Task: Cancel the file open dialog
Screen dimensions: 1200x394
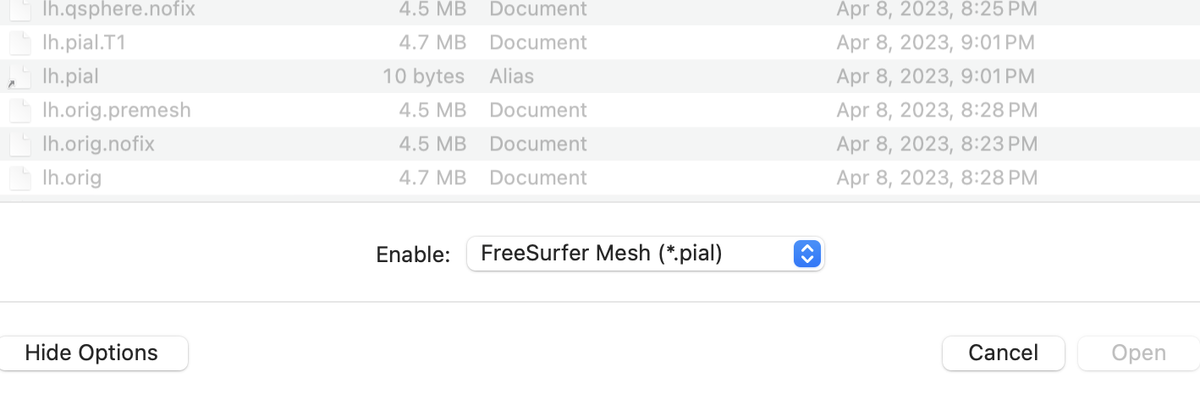Action: coord(1003,353)
